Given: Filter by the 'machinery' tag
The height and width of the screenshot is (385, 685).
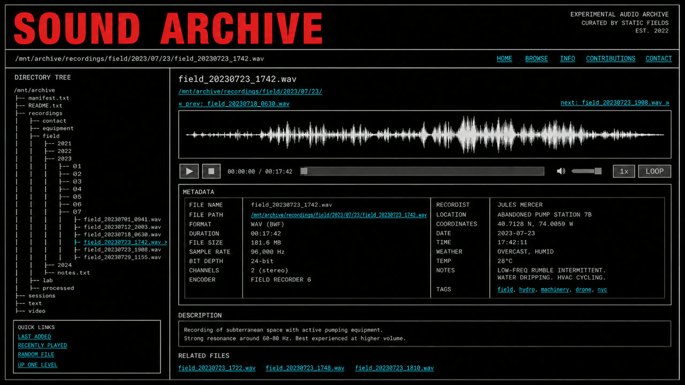Looking at the screenshot, I should pos(555,290).
